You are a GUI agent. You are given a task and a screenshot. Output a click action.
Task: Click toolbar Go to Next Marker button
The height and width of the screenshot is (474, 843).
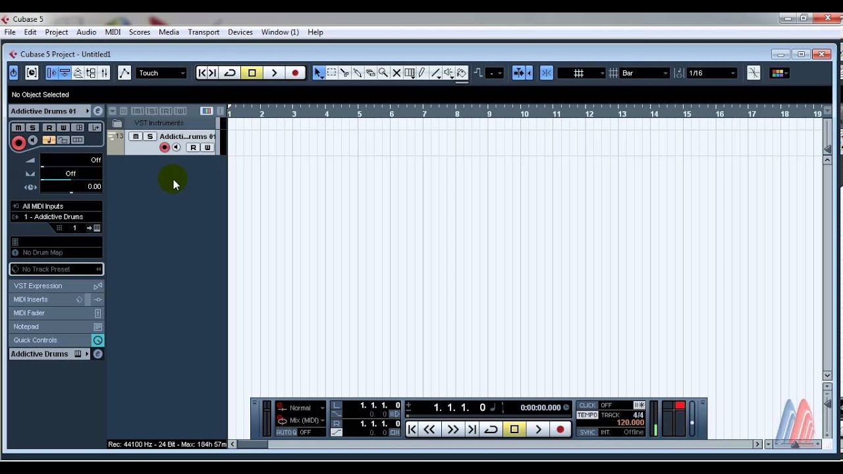point(213,73)
